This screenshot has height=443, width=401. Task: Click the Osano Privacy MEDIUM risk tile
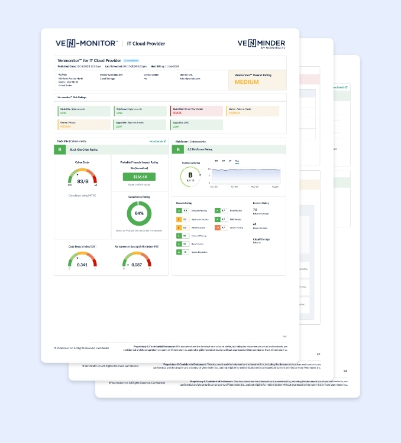click(x=83, y=125)
